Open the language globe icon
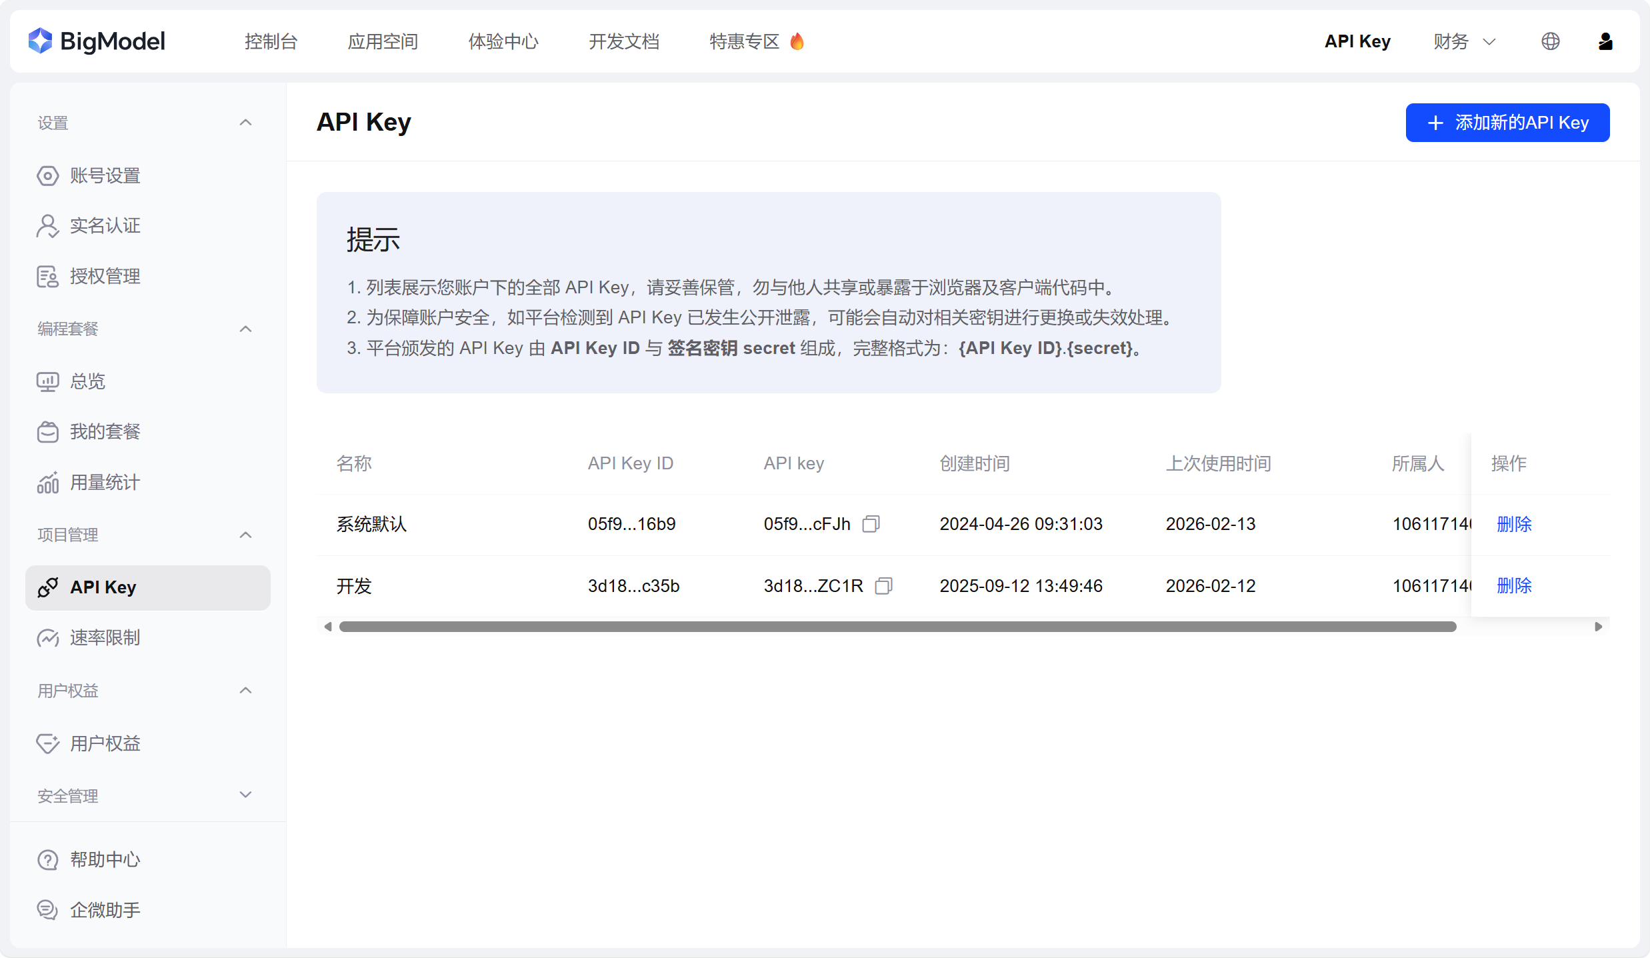 click(x=1551, y=41)
